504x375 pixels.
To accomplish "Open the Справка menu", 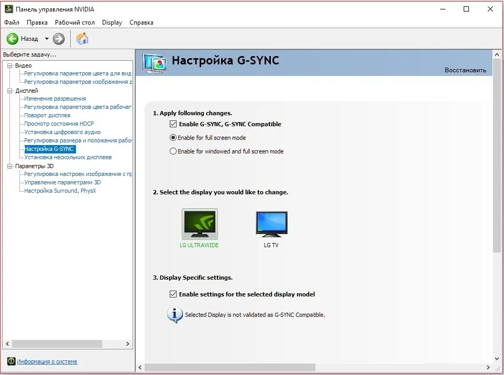I will 141,23.
